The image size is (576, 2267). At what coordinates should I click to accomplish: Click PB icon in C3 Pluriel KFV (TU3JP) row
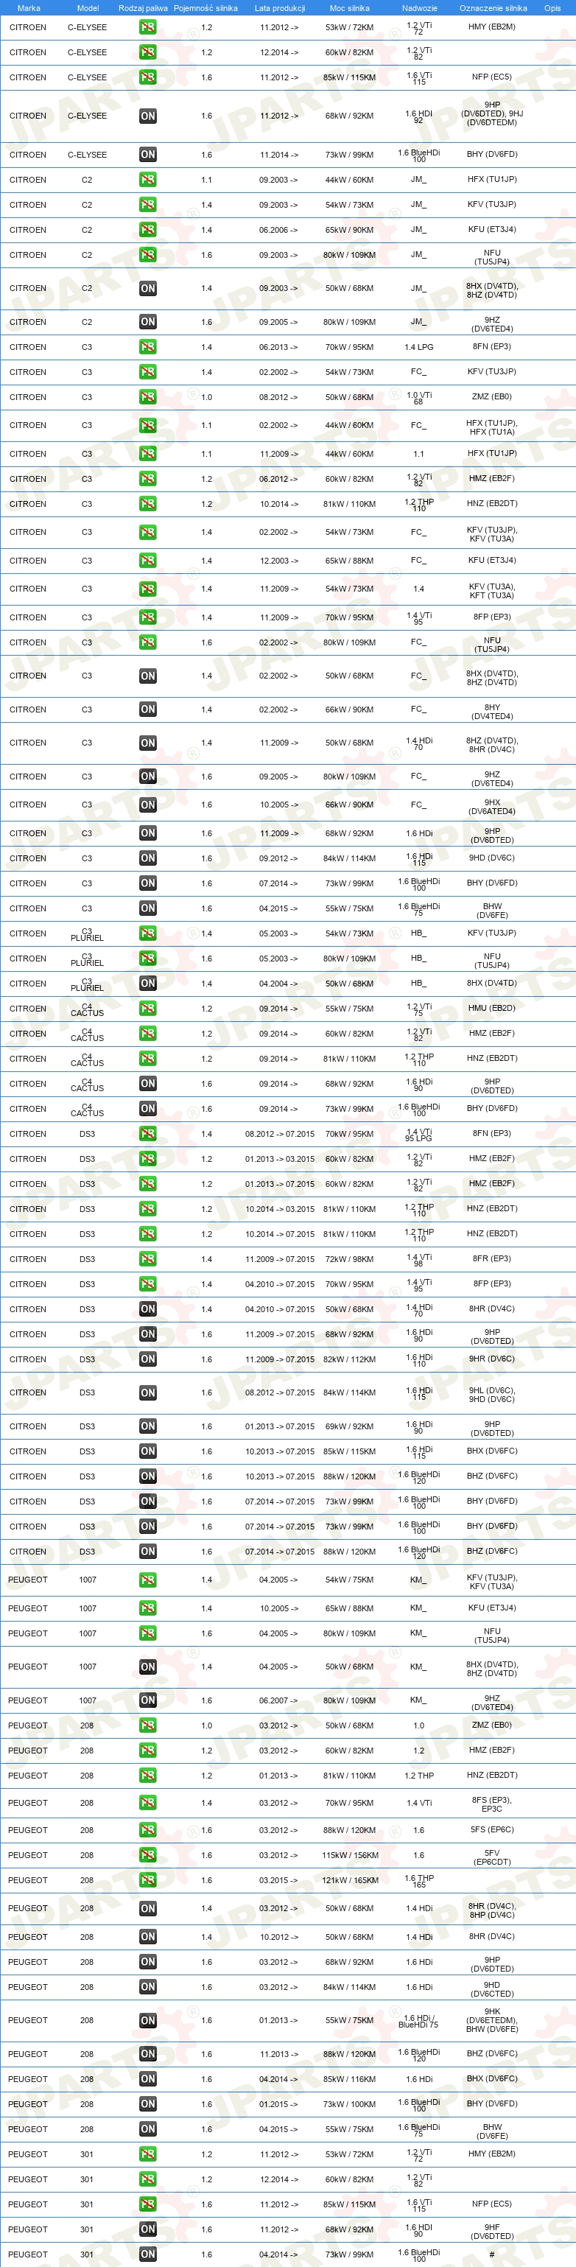point(148,933)
